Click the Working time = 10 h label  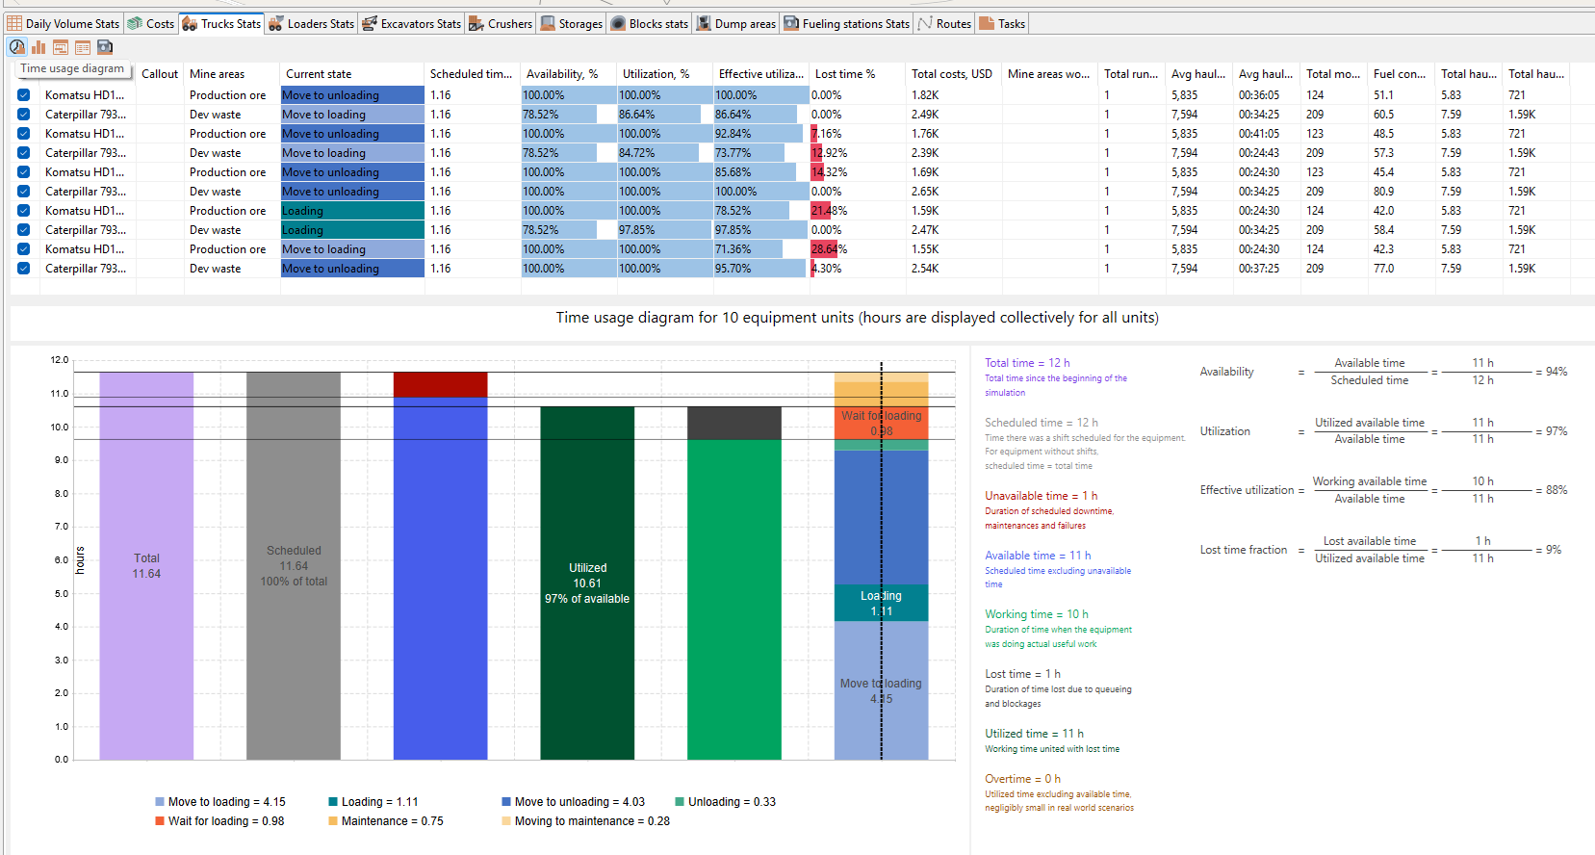click(x=1037, y=614)
